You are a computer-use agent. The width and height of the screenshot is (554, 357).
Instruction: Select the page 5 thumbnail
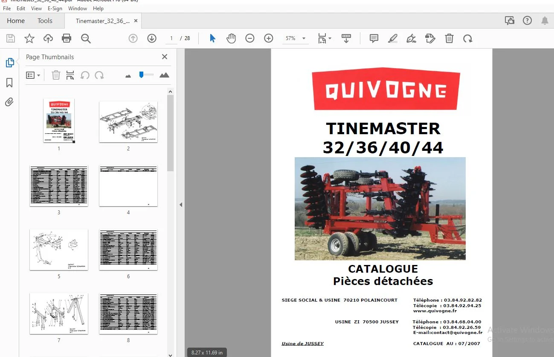point(59,250)
